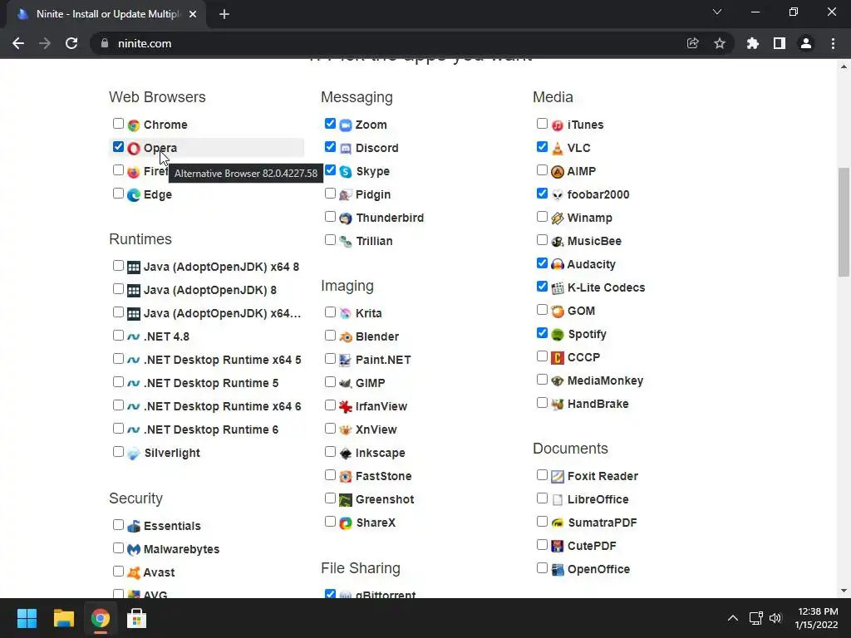
Task: Click the Discord app icon
Action: coord(346,149)
